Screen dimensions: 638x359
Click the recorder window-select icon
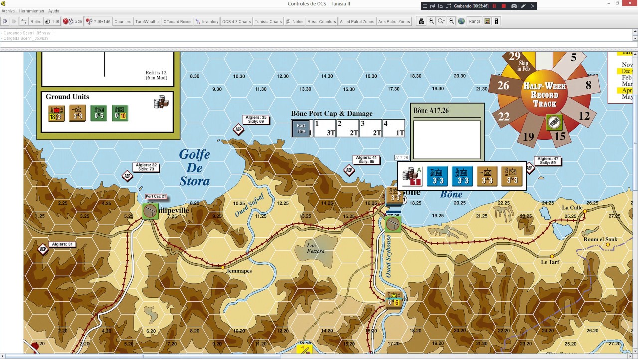tap(433, 6)
